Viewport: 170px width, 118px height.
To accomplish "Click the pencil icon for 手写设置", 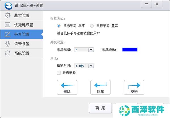I will [8, 34].
